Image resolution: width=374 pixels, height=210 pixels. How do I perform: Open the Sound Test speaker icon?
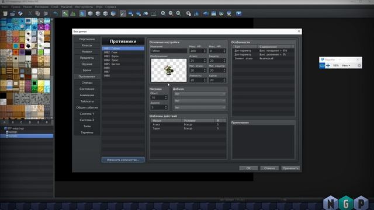coord(206,13)
